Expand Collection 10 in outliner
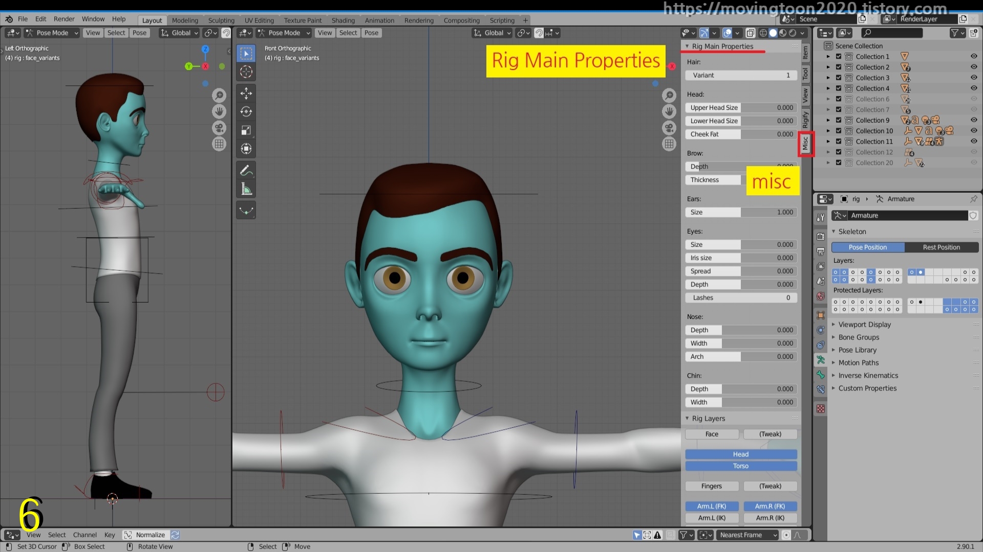 tap(828, 131)
